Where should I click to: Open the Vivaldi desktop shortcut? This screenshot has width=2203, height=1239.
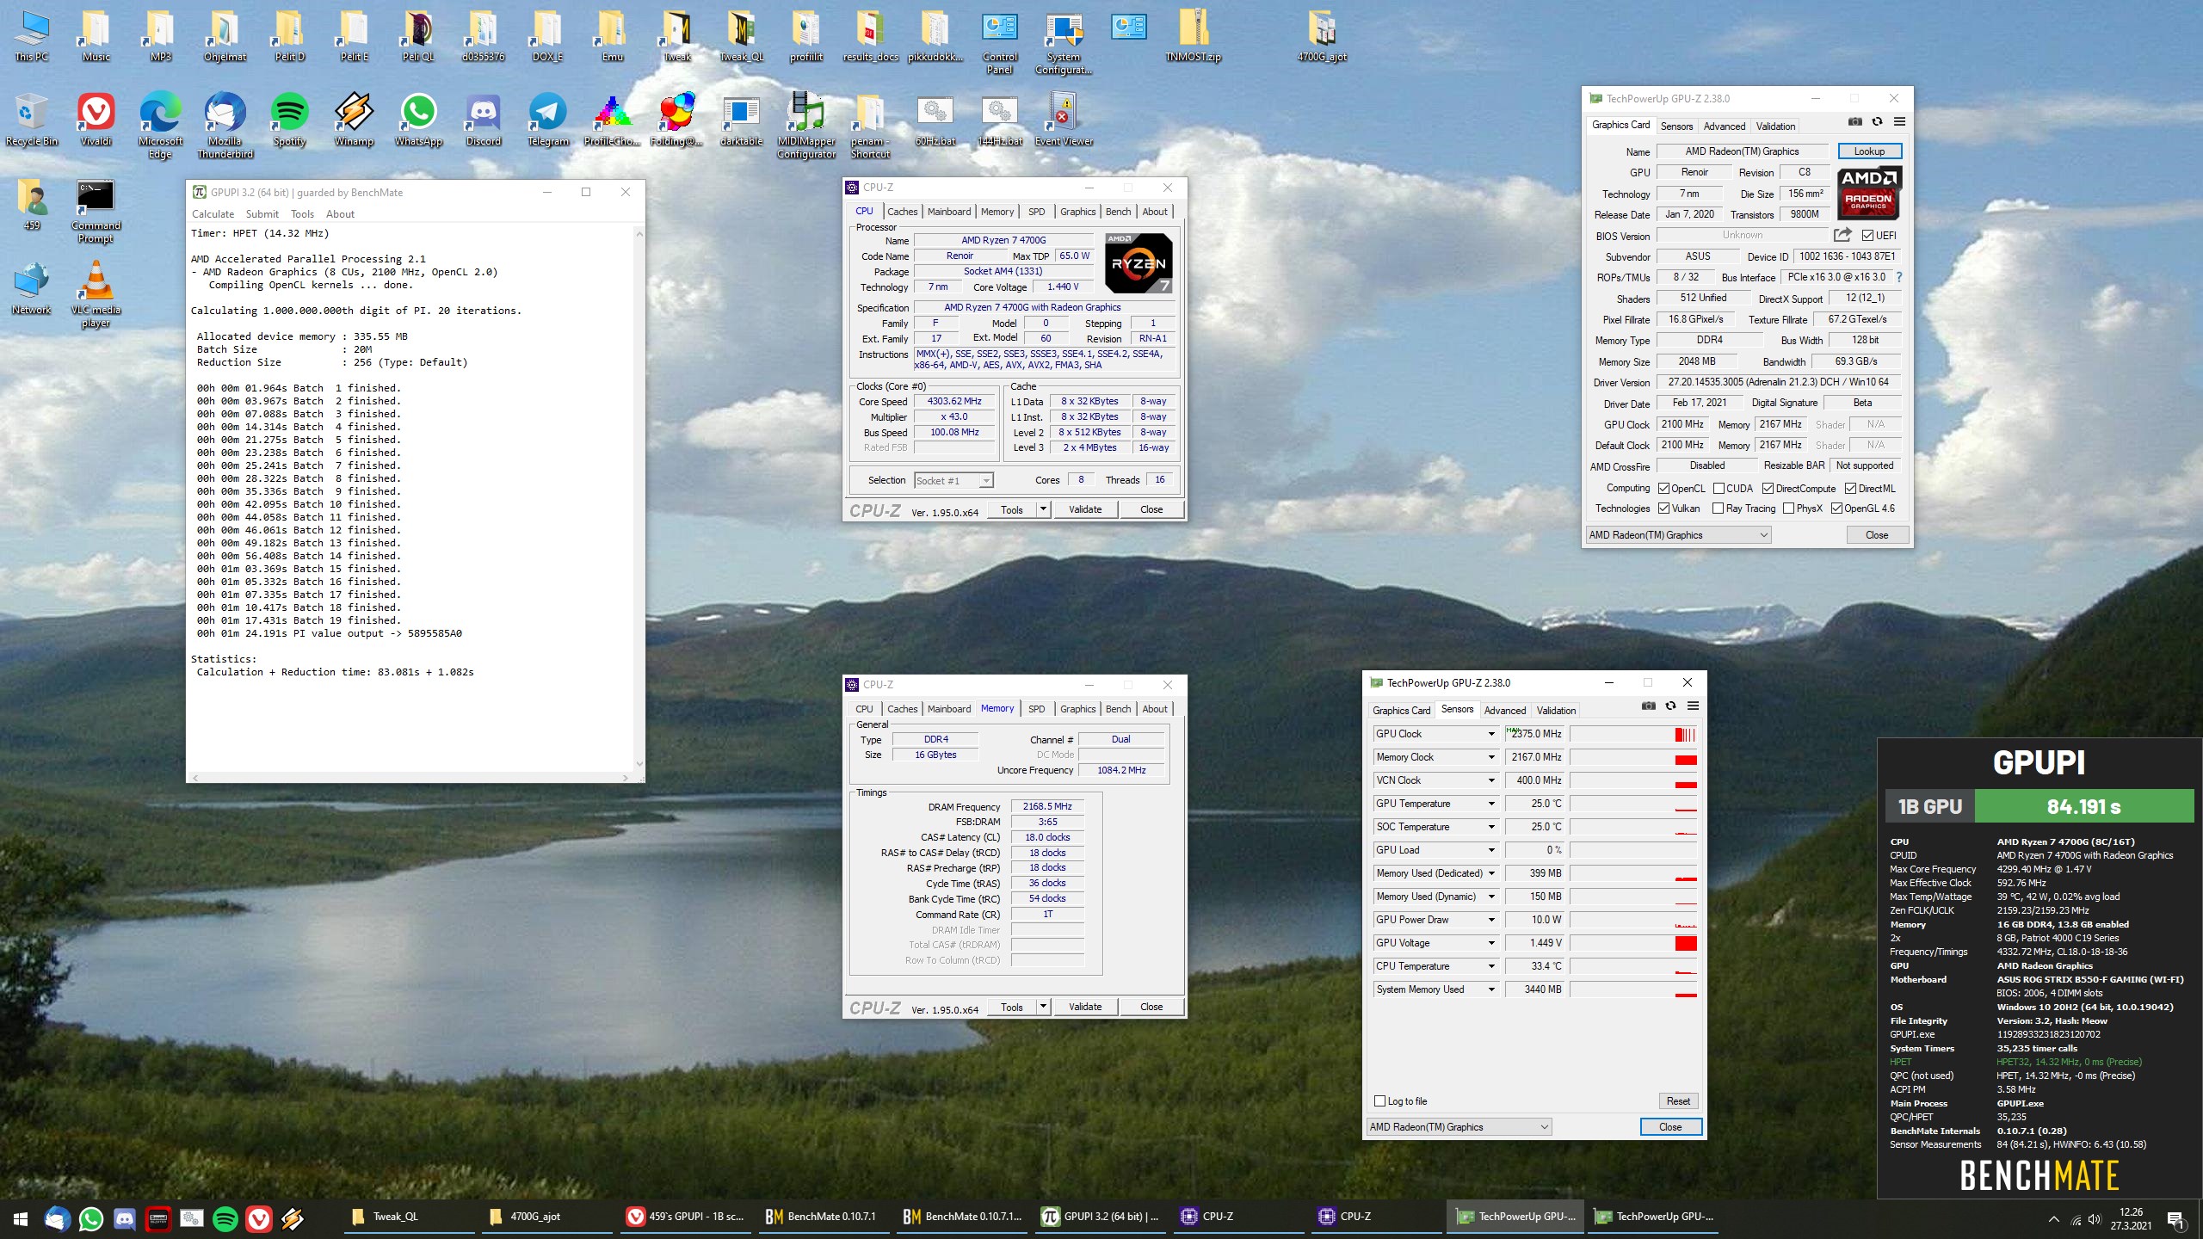pos(96,120)
